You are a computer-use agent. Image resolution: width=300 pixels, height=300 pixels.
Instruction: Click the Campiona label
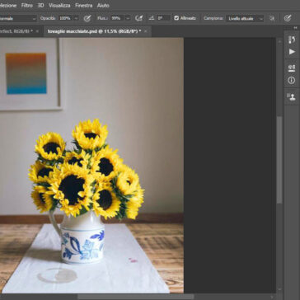click(213, 18)
